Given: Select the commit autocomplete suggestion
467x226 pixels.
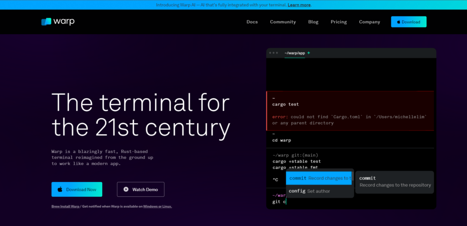Looking at the screenshot, I should pos(319,178).
